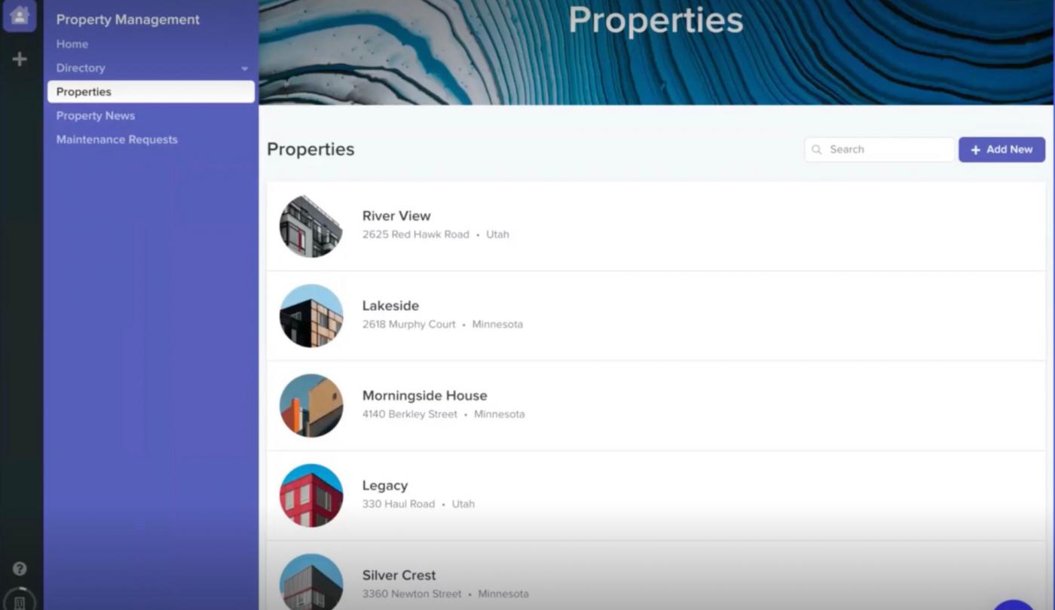1055x610 pixels.
Task: Click the Add New button
Action: [1001, 150]
